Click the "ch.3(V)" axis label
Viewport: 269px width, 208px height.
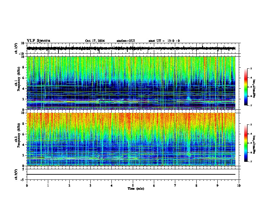click(x=16, y=175)
